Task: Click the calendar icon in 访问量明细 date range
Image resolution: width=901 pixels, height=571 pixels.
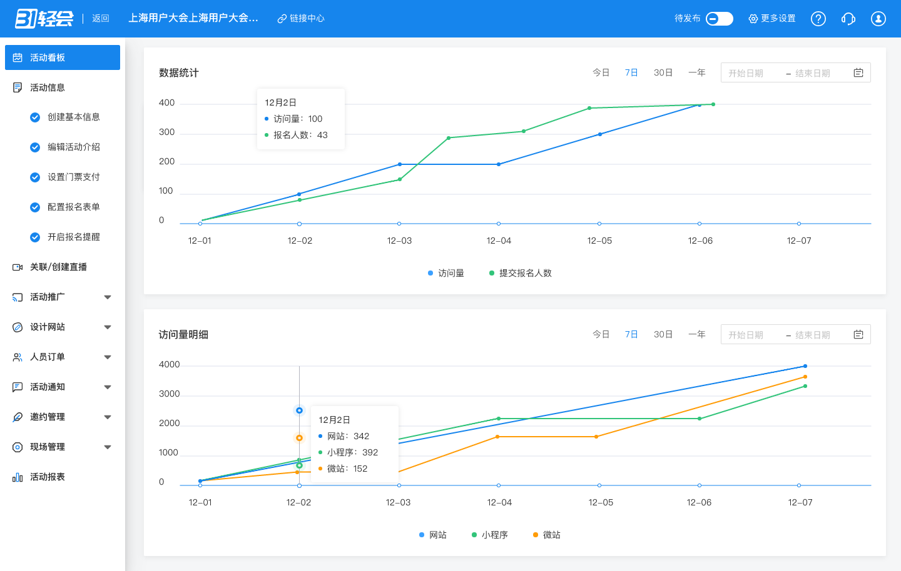Action: pyautogui.click(x=858, y=335)
